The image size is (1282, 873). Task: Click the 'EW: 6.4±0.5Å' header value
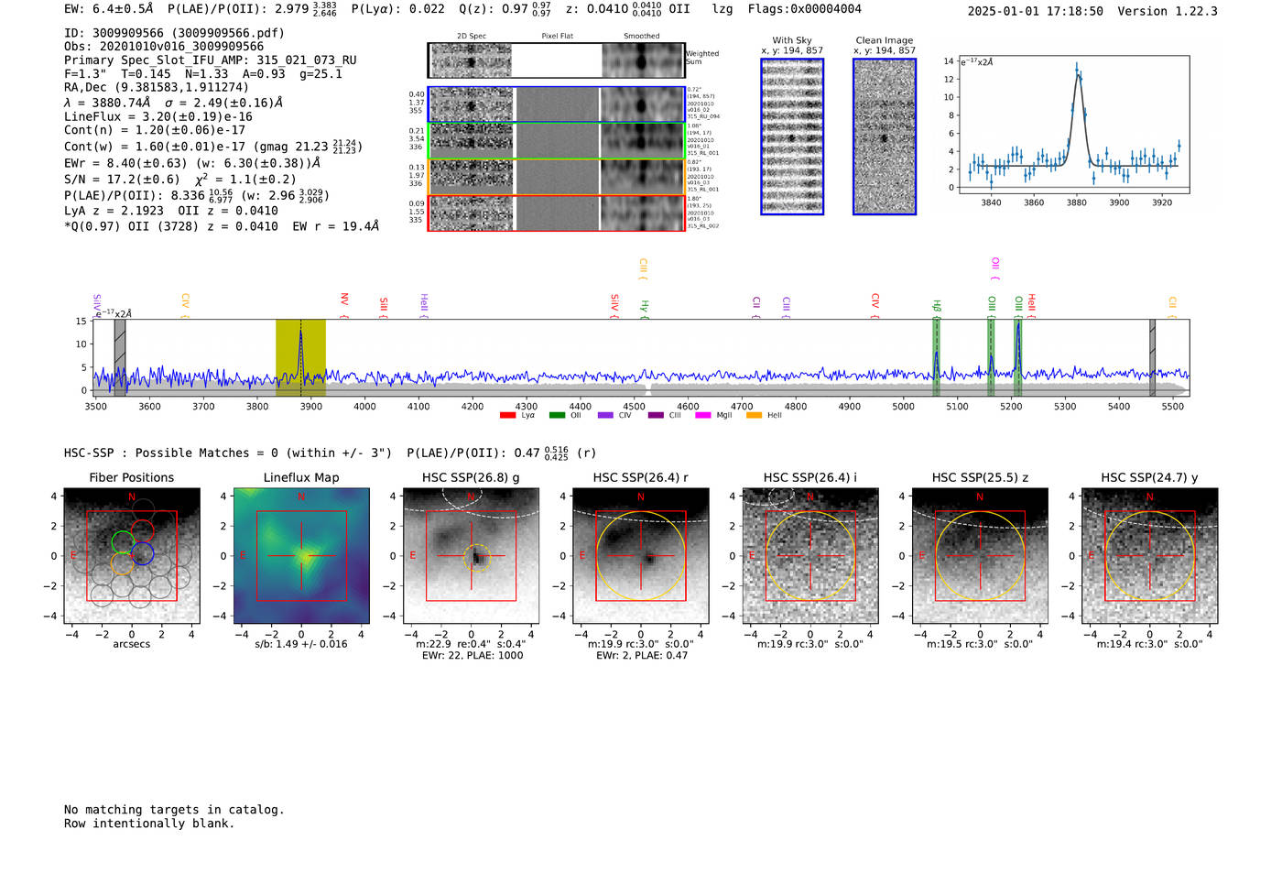(109, 9)
